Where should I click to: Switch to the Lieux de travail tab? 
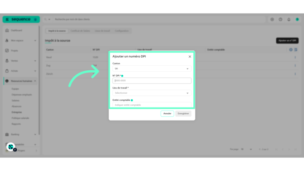pos(103,31)
